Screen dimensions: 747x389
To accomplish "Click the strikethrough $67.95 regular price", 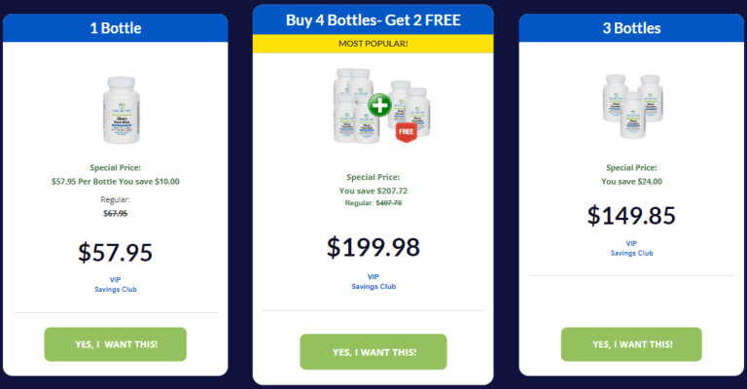I will coord(115,213).
